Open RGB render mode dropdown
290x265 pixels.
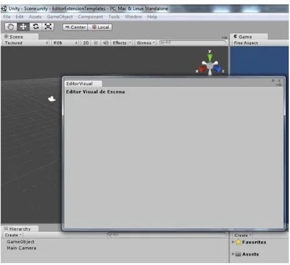[x=66, y=43]
